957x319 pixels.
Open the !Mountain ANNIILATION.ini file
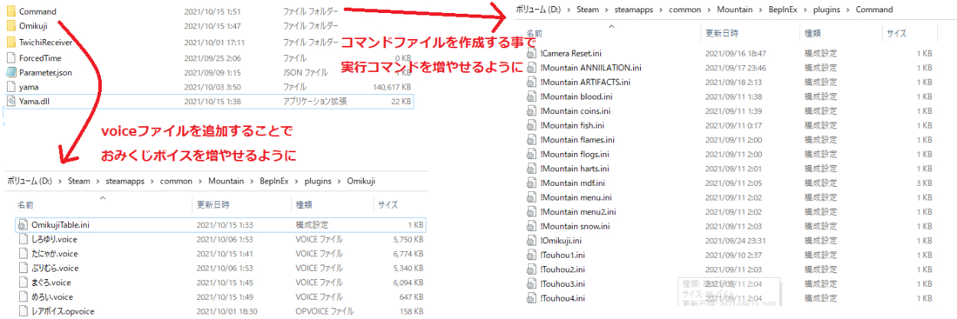pos(590,67)
